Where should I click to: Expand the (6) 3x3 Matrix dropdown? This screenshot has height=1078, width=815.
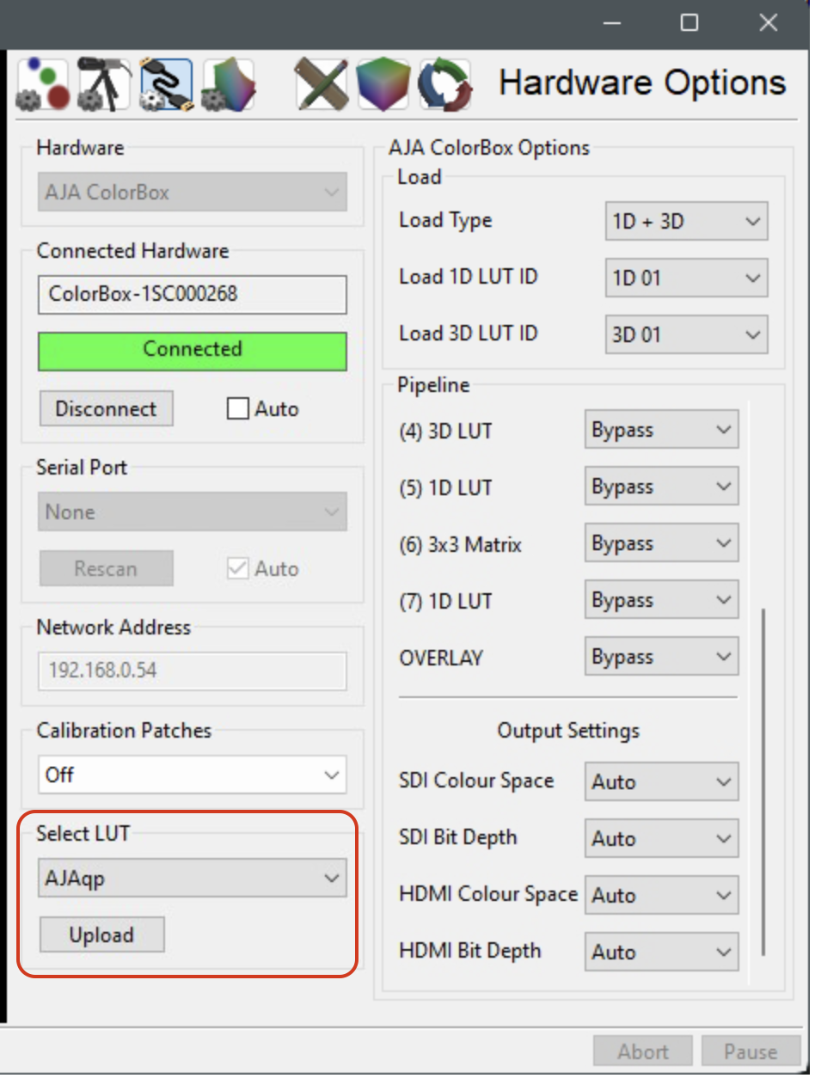pyautogui.click(x=660, y=544)
